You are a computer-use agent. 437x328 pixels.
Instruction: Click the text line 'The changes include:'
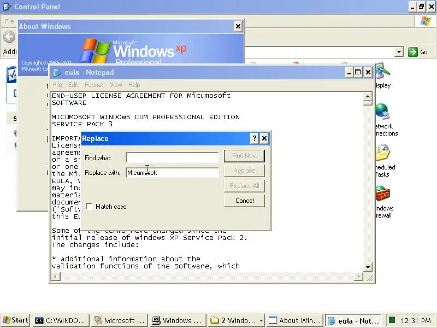pyautogui.click(x=95, y=244)
